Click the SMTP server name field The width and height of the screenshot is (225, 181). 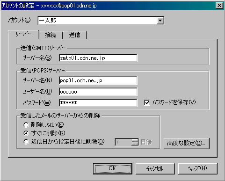coord(98,58)
